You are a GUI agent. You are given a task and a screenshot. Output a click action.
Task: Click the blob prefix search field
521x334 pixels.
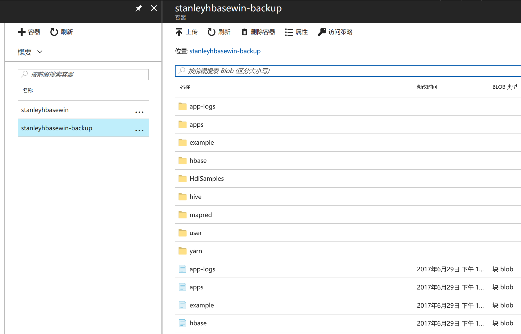[x=299, y=71]
